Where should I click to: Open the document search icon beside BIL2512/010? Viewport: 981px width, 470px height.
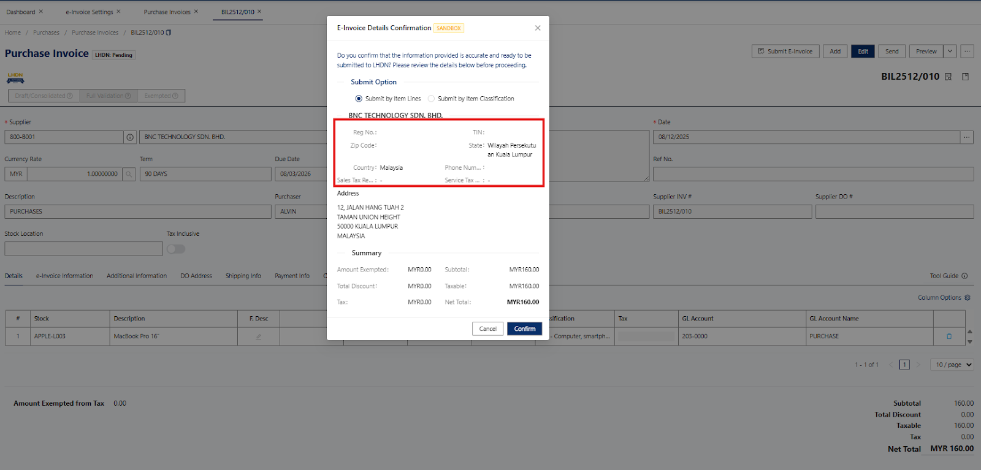pos(949,77)
